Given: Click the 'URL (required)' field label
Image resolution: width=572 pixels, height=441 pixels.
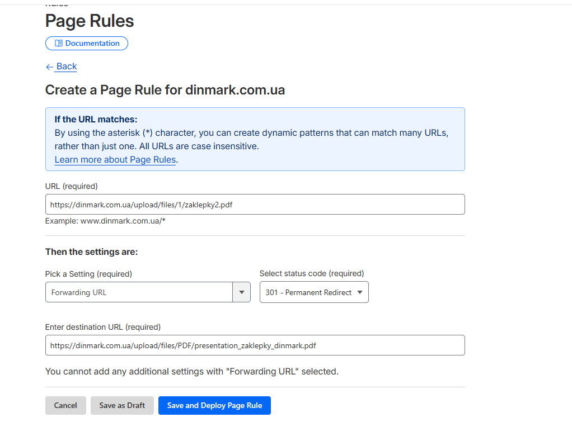Looking at the screenshot, I should (x=72, y=186).
